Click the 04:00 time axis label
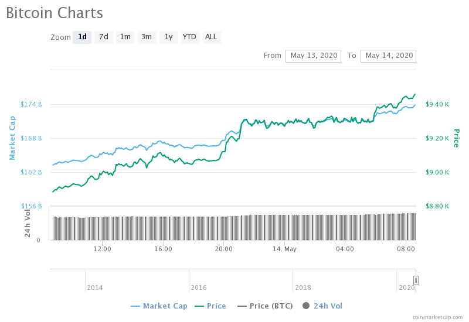Viewport: 469px width, 322px height. click(345, 249)
